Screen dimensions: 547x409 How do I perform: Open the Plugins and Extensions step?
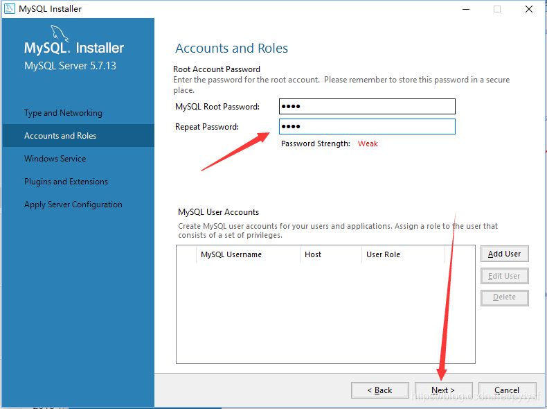tap(66, 182)
